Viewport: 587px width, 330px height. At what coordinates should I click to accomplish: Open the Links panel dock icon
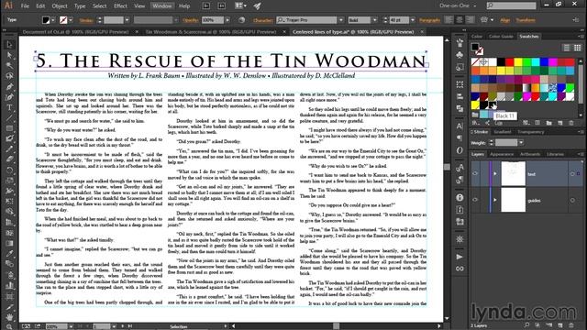460,269
